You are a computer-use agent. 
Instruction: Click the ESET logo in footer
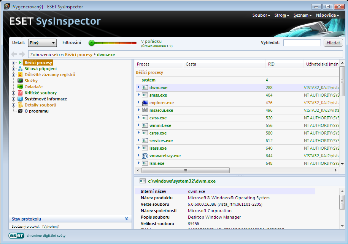[16, 236]
